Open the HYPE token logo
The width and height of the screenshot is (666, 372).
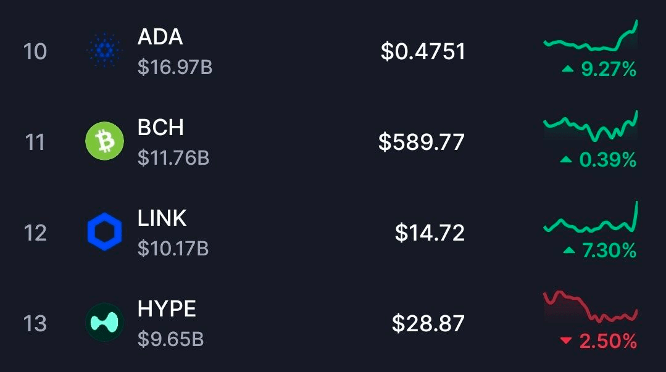pyautogui.click(x=104, y=323)
